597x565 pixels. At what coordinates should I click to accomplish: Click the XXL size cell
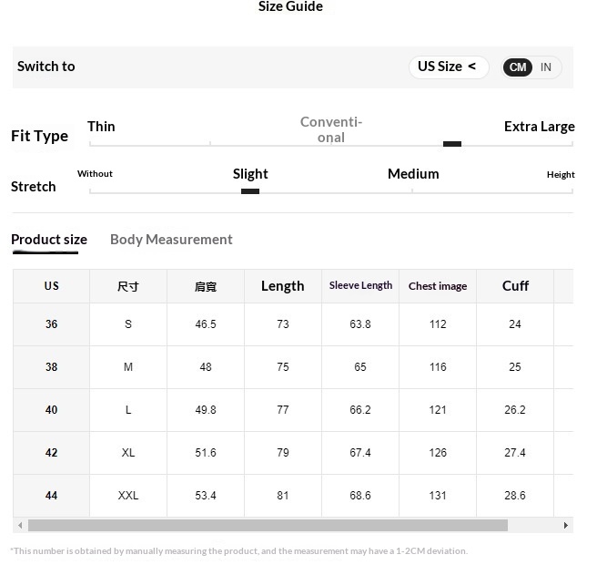(128, 496)
